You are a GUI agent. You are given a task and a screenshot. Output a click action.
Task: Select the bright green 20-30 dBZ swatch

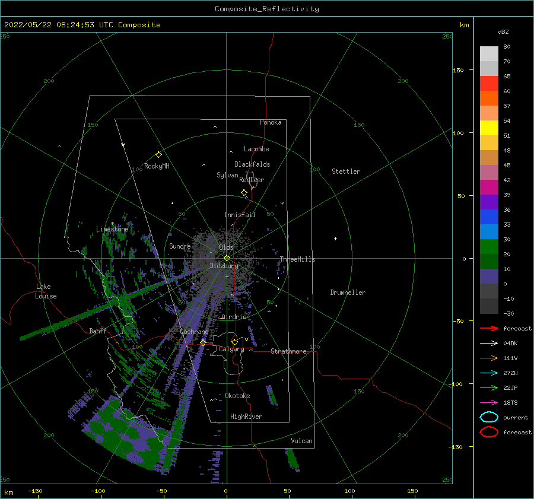489,247
